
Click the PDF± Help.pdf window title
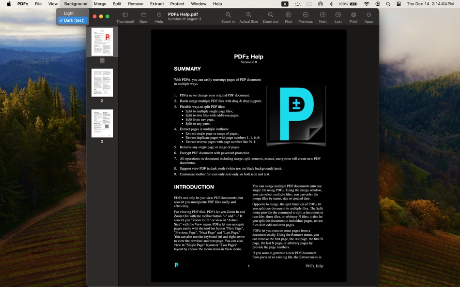coord(183,14)
